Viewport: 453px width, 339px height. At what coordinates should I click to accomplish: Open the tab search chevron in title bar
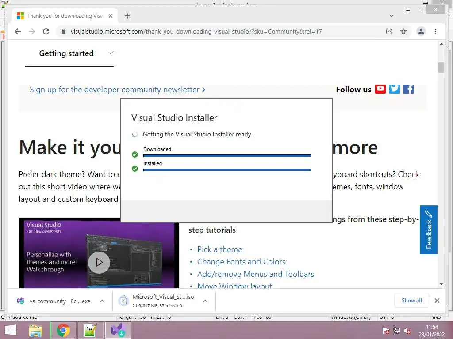click(x=392, y=16)
